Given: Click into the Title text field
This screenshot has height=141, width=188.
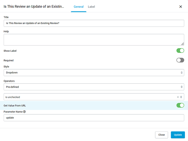Looking at the screenshot, I should 94,23.
